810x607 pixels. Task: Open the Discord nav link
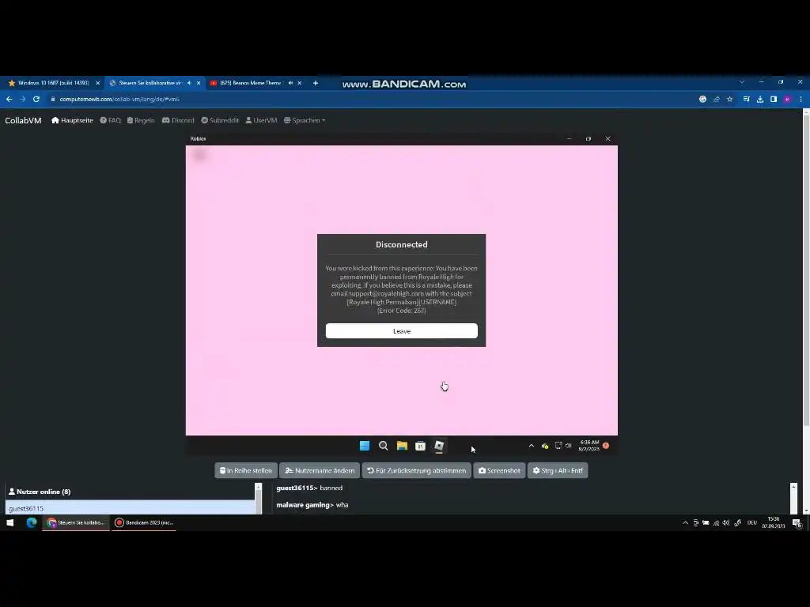tap(178, 120)
